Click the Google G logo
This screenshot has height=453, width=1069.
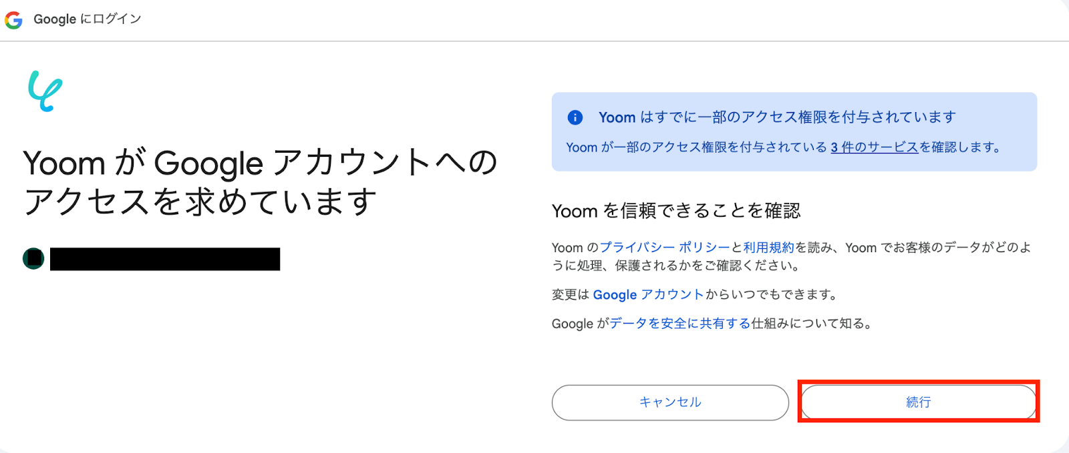point(13,20)
